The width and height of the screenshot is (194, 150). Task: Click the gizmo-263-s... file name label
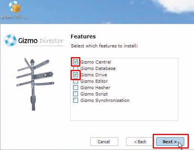tap(15, 17)
